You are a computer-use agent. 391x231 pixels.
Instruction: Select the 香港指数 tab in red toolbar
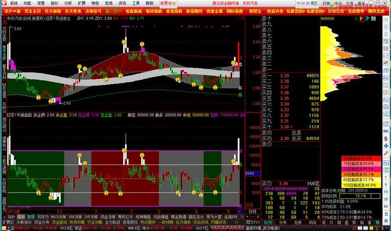point(174,11)
